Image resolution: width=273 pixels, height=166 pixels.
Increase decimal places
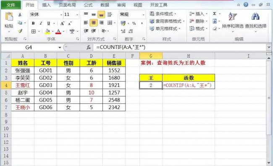(123, 31)
